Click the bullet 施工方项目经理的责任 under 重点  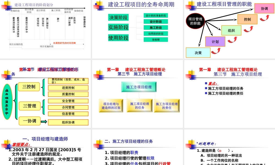pos(226,94)
